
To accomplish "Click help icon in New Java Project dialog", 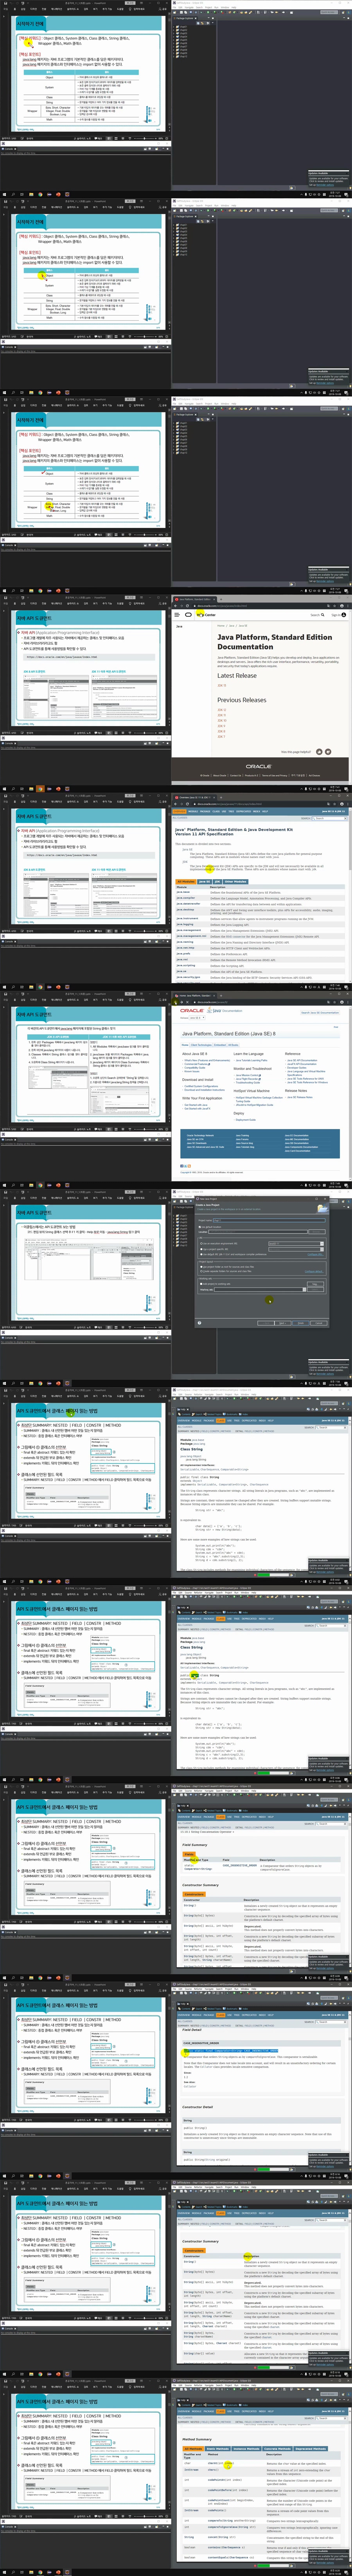I will [x=200, y=1322].
